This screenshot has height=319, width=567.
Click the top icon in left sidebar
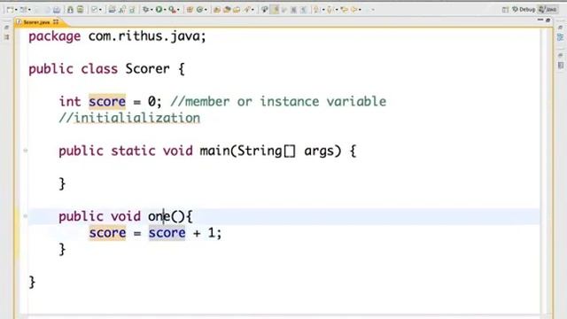coord(6,27)
